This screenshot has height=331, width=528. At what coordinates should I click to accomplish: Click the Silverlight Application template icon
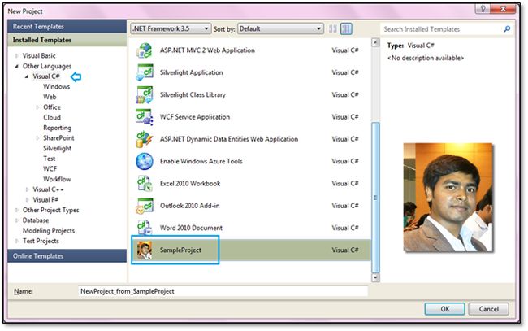click(145, 72)
